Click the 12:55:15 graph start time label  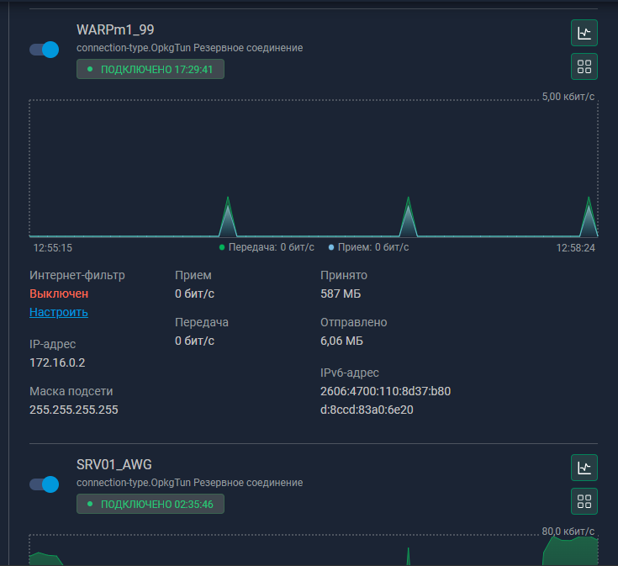click(x=53, y=248)
